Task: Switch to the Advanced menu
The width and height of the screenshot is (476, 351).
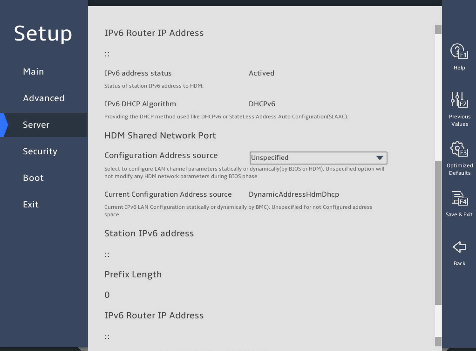Action: (43, 98)
